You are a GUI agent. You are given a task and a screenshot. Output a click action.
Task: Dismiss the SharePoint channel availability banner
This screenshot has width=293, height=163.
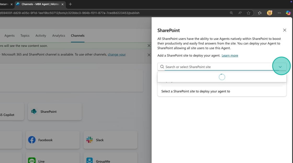(x=149, y=55)
